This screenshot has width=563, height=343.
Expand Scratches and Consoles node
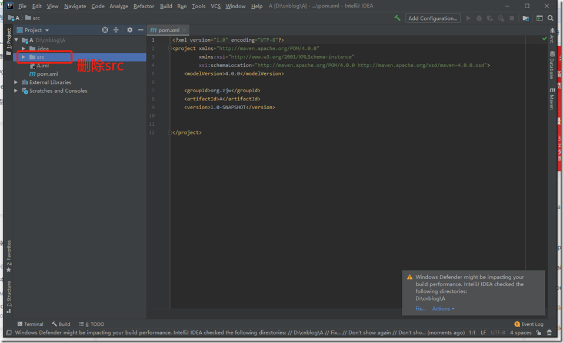pyautogui.click(x=16, y=90)
